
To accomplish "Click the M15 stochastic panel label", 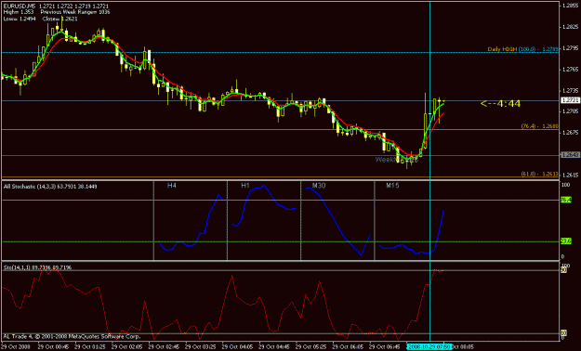I will [x=392, y=186].
